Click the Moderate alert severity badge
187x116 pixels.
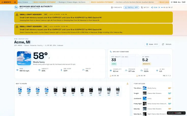[x=9, y=2]
